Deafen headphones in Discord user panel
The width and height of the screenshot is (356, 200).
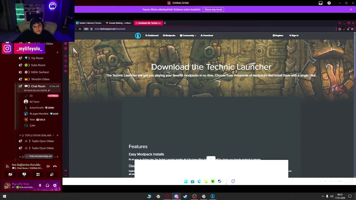click(48, 185)
